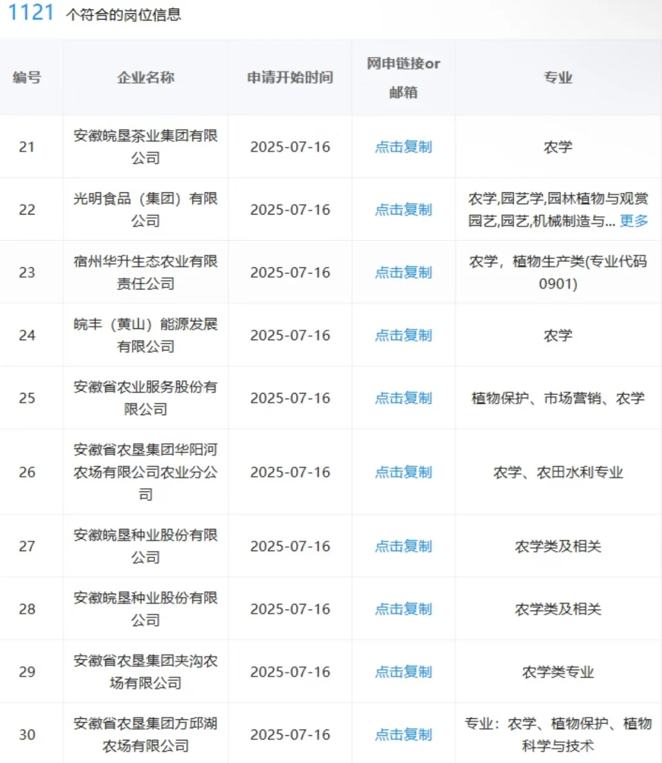Viewport: 662px width, 763px height.
Task: Copy application link for row 29
Action: [403, 672]
